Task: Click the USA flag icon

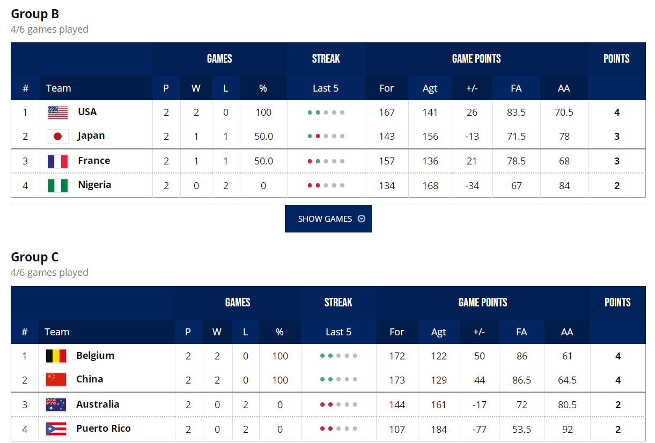Action: point(57,112)
